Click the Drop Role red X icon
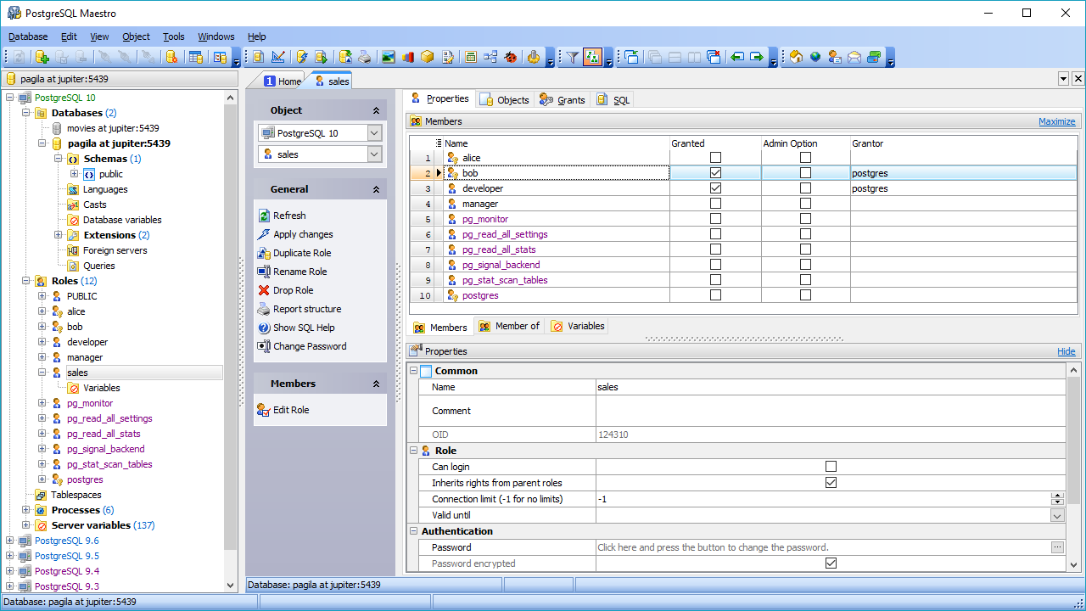 point(264,290)
